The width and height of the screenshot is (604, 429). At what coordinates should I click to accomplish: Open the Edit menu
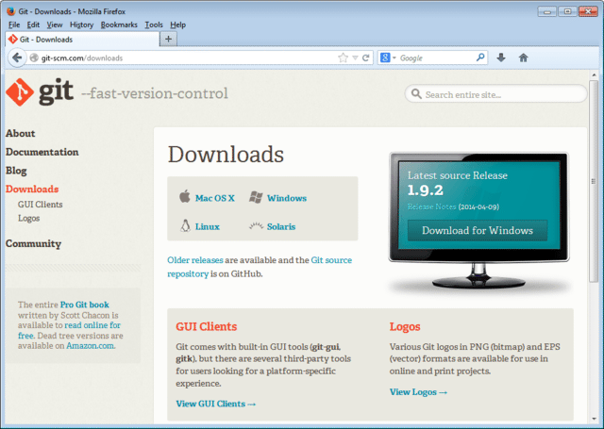point(33,25)
